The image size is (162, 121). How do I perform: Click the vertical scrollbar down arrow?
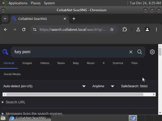(x=160, y=113)
